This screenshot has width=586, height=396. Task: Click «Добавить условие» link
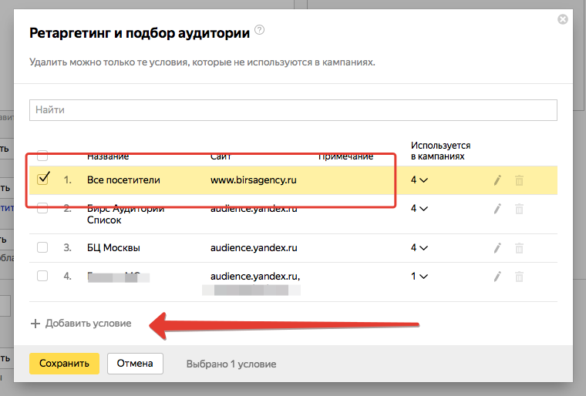(81, 324)
